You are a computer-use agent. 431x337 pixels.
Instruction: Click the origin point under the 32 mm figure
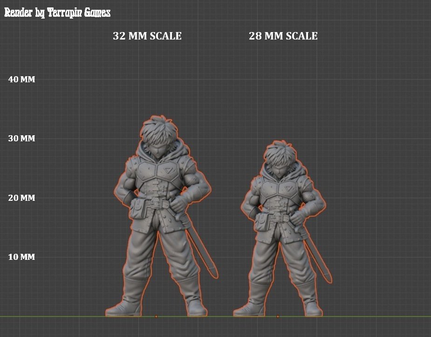[x=156, y=317]
